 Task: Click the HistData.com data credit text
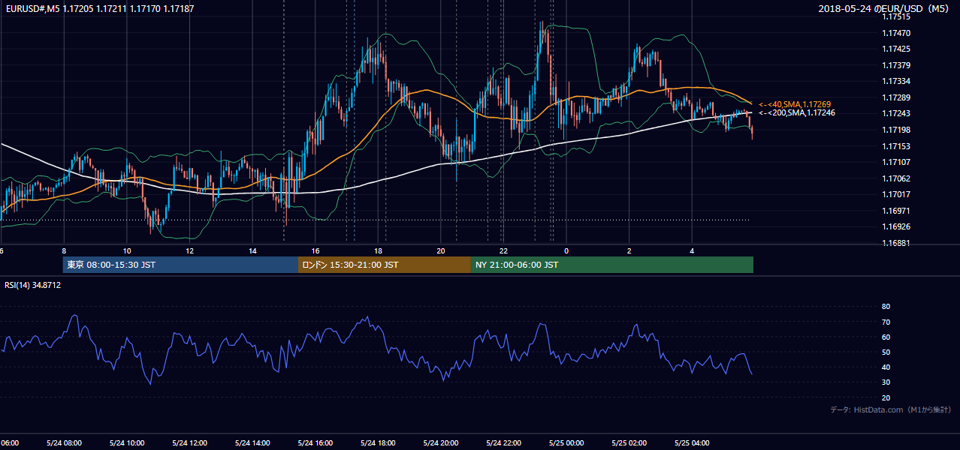pos(891,409)
